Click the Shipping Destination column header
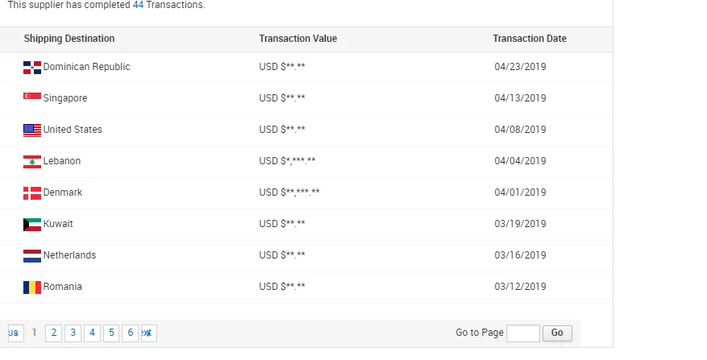This screenshot has height=360, width=707. point(69,39)
